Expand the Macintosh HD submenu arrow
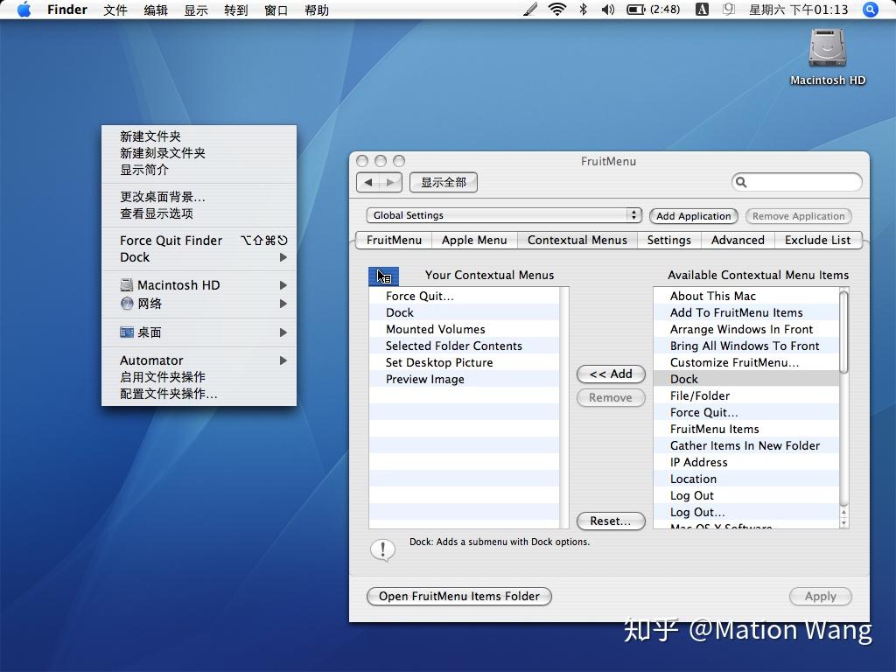Screen dimensions: 896x672 (283, 284)
